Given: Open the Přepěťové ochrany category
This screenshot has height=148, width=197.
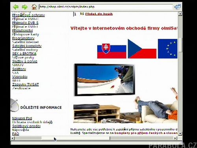Looking at the screenshot, I should point(28,15).
